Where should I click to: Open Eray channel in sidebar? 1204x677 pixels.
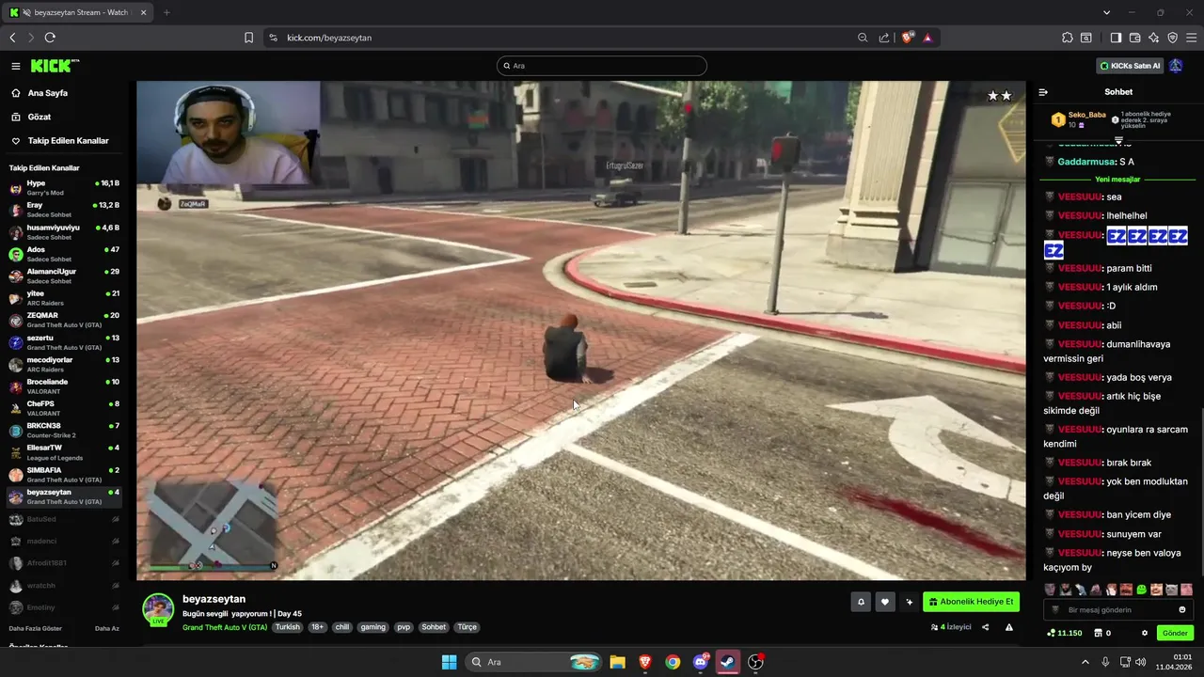(66, 209)
